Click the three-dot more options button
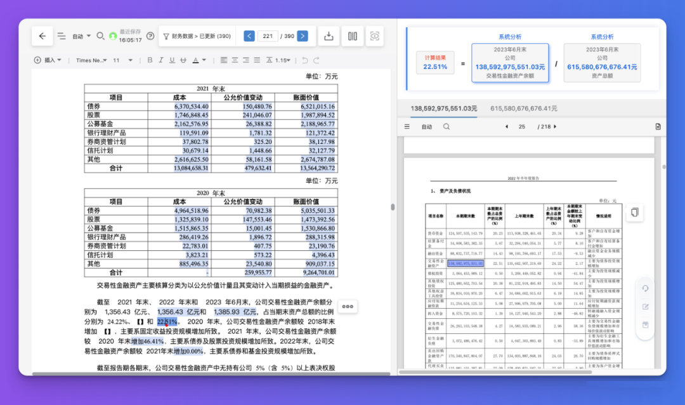685x405 pixels. pyautogui.click(x=348, y=306)
